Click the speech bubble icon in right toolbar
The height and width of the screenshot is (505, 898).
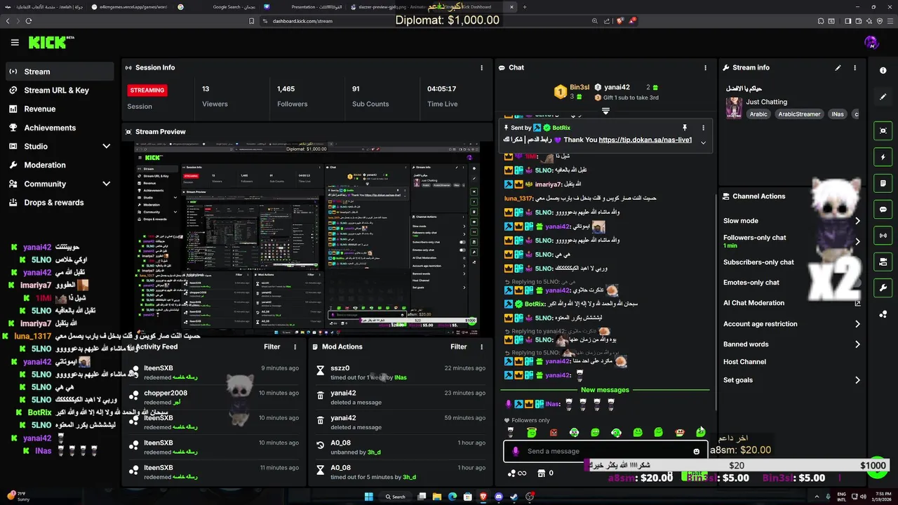pyautogui.click(x=883, y=210)
